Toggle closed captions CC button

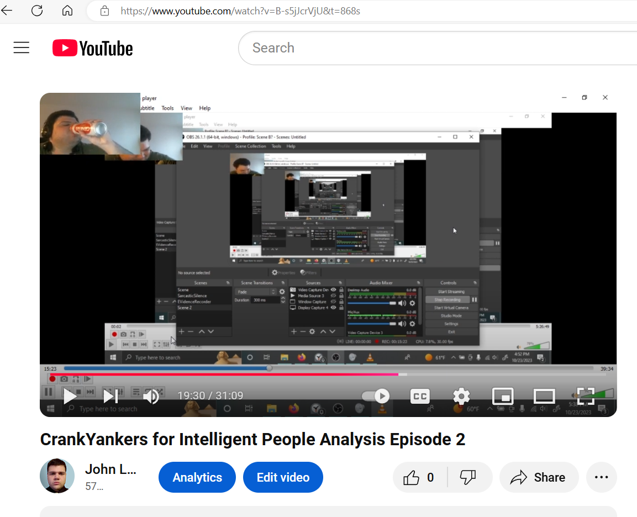click(x=420, y=396)
